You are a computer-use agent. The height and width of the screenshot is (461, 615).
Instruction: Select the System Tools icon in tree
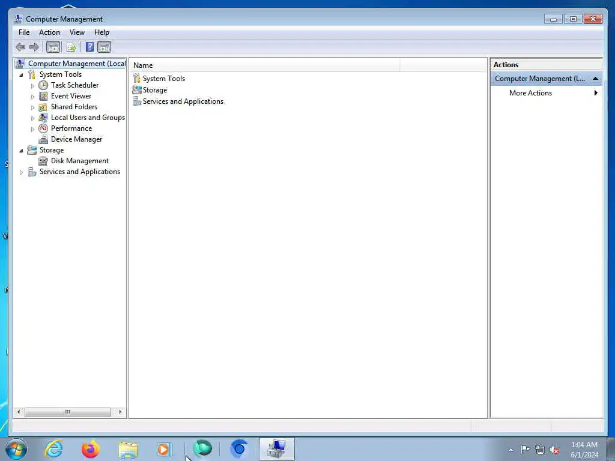tap(32, 74)
